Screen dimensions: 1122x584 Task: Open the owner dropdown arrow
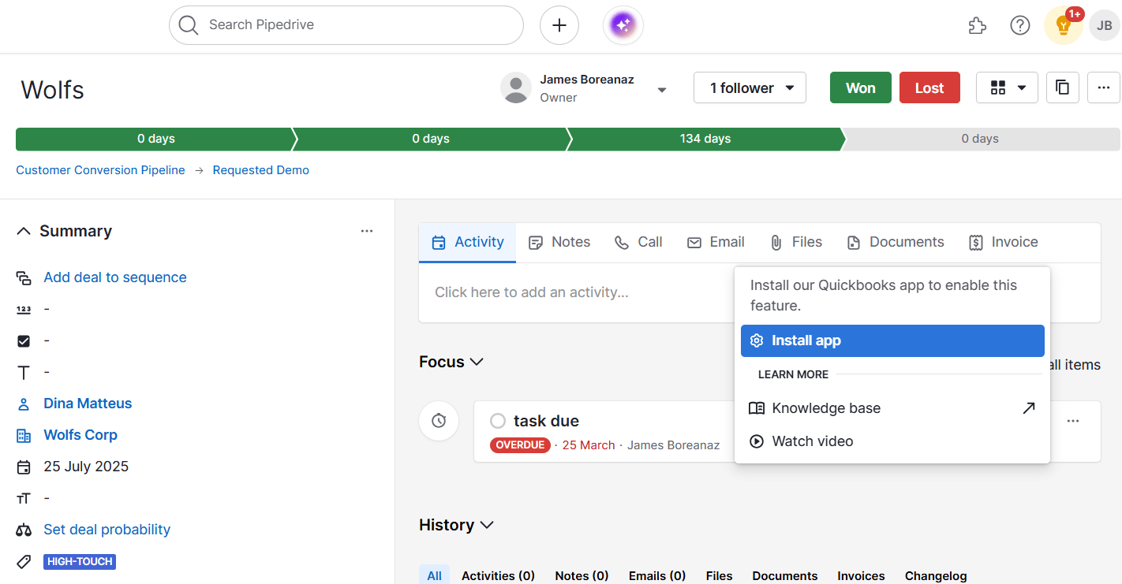pyautogui.click(x=662, y=90)
